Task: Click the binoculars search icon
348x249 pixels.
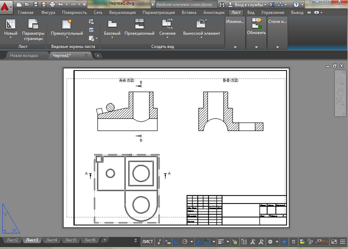Action: coord(222,5)
